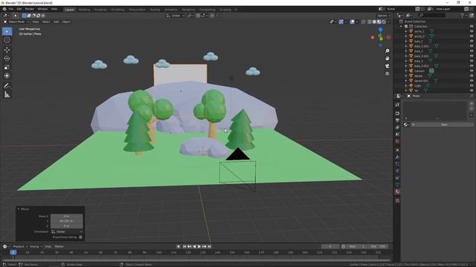Open the Global transform orientation dropdown
This screenshot has height=267, width=476.
pos(176,16)
